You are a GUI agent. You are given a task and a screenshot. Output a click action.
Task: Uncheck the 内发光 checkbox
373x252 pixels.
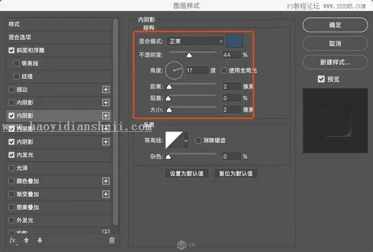tap(12, 155)
